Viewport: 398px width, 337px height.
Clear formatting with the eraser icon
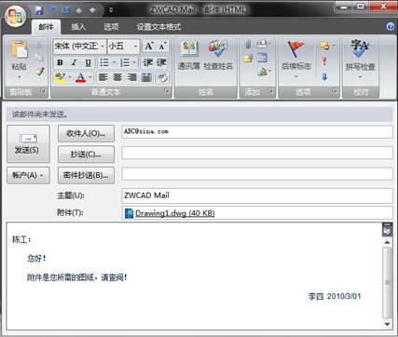pos(162,77)
